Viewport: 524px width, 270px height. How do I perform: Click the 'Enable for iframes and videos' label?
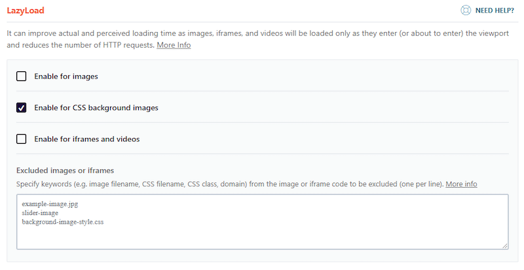86,139
